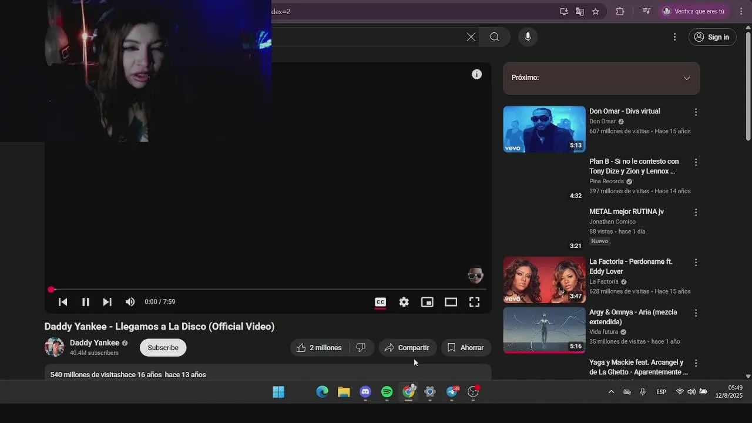Launch Microsoft Edge from taskbar
The width and height of the screenshot is (752, 423).
322,392
